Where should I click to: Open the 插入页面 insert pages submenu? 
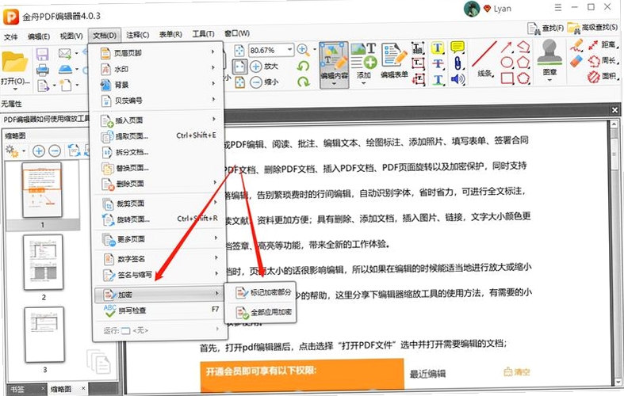(158, 120)
